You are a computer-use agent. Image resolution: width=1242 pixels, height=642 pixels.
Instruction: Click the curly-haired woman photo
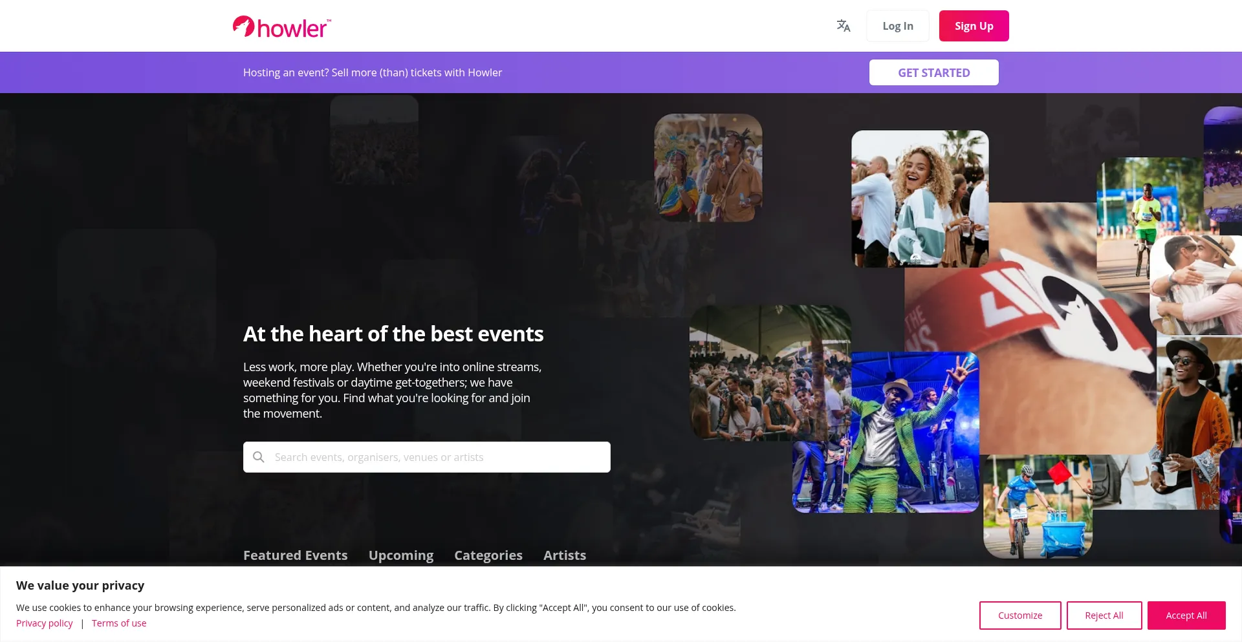920,199
